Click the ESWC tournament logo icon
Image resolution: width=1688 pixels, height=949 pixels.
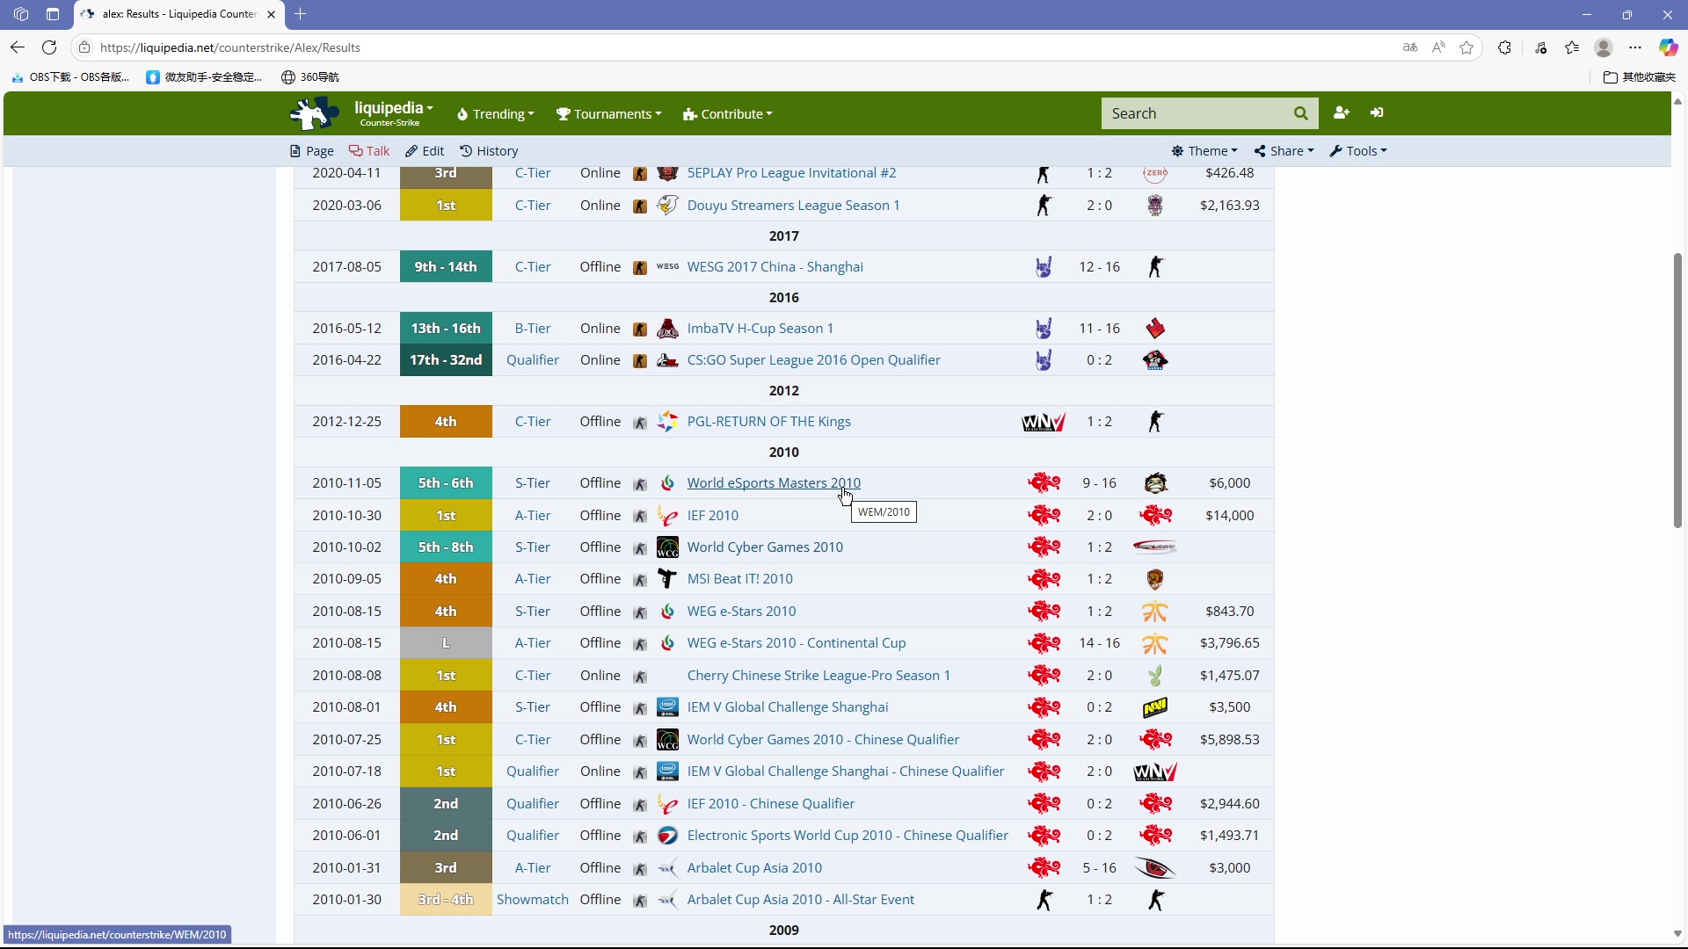click(x=667, y=836)
